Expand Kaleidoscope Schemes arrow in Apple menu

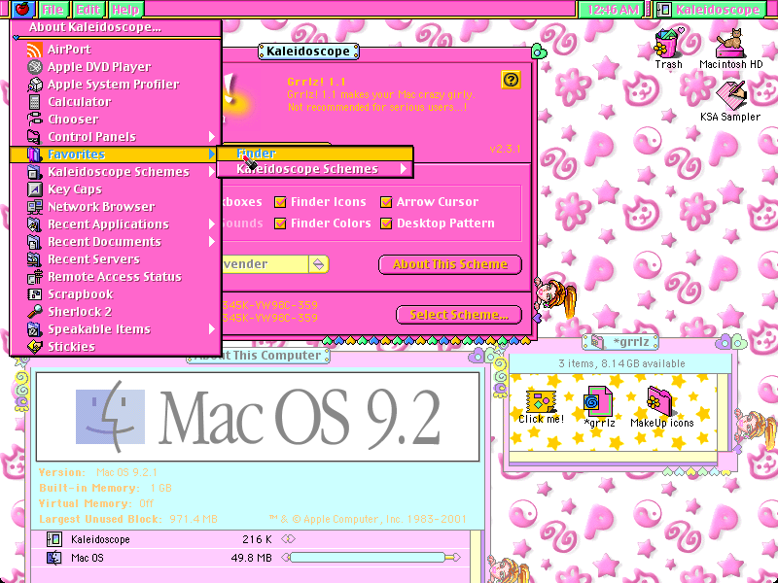[x=211, y=172]
